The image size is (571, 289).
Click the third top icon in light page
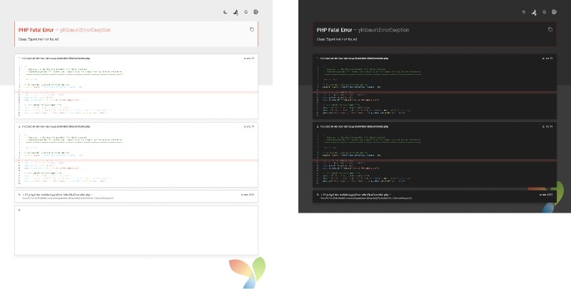point(246,12)
